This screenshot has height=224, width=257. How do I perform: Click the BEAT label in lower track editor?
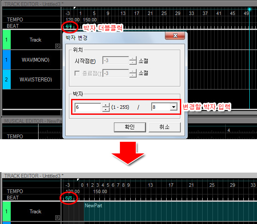coord(13,198)
